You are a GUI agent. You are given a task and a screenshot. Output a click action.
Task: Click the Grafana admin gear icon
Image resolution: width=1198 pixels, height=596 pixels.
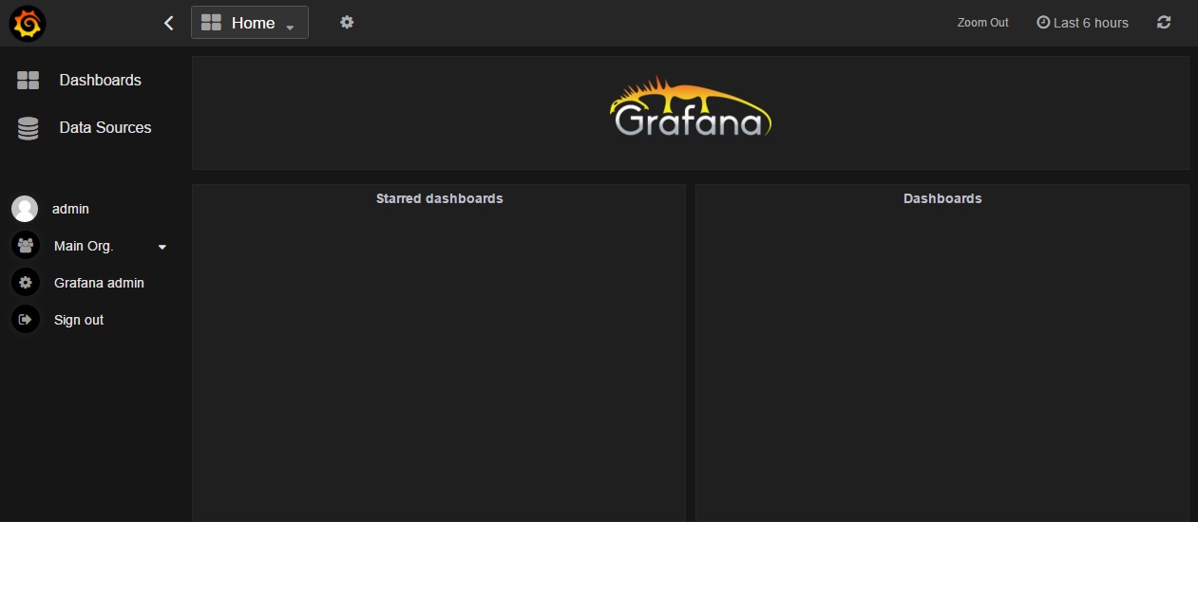coord(26,283)
